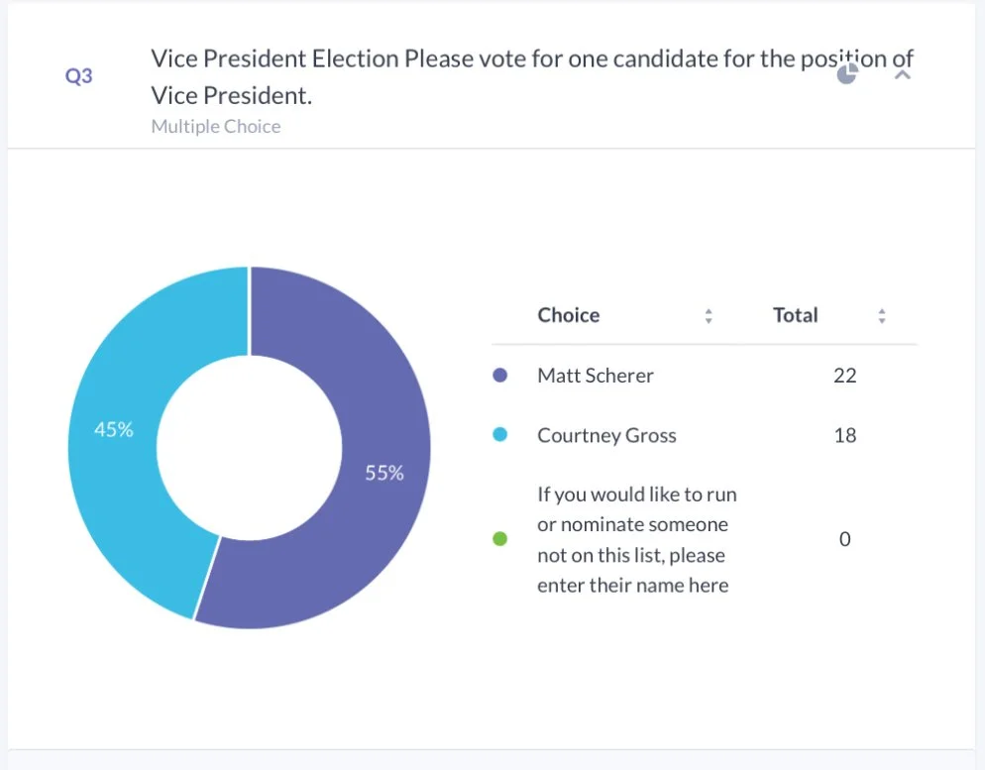Click the Q3 question number label
This screenshot has height=770, width=985.
pyautogui.click(x=79, y=76)
